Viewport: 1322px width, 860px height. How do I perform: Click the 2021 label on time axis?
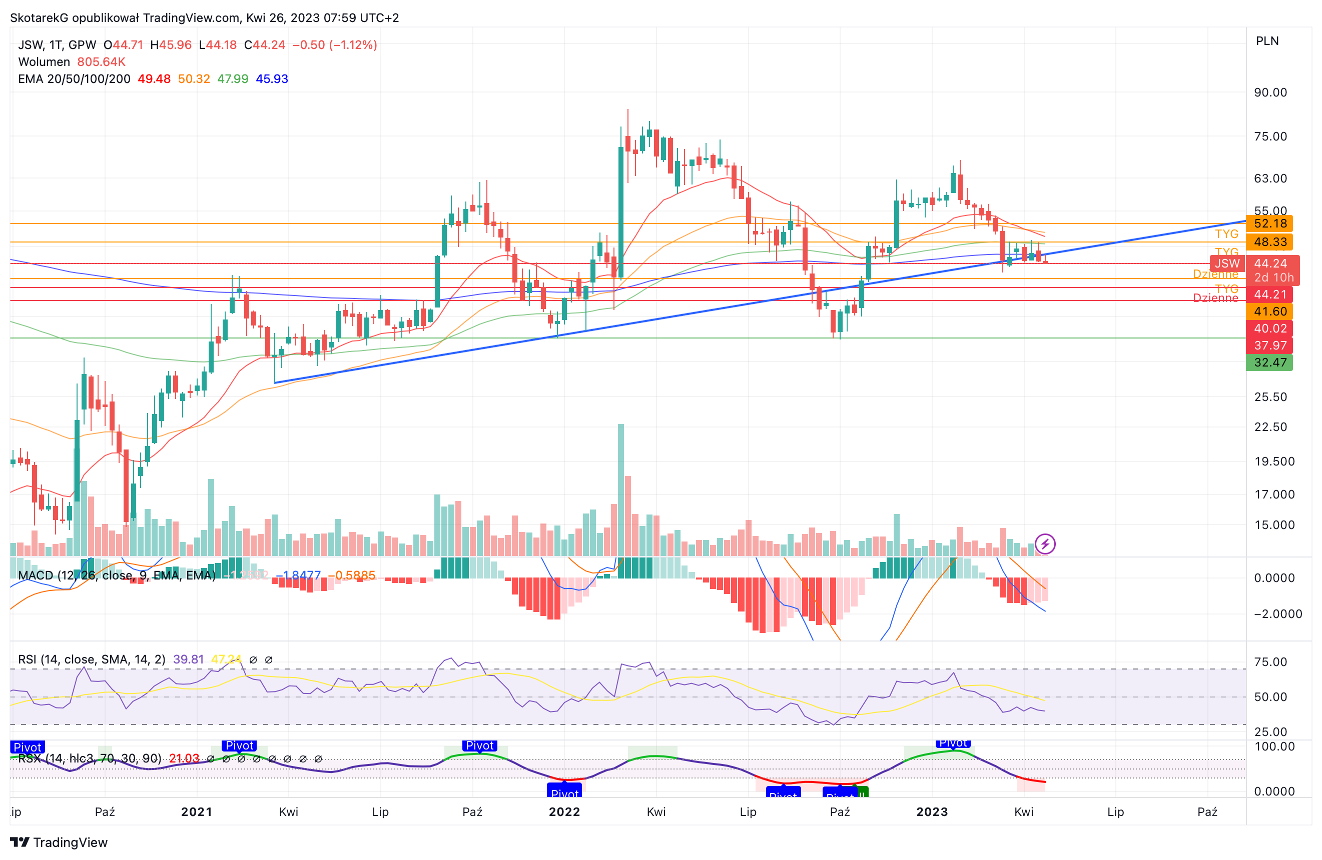[x=197, y=811]
